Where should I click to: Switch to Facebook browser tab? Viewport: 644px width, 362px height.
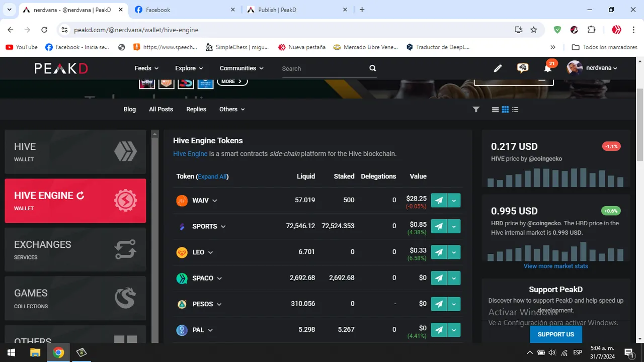[184, 10]
